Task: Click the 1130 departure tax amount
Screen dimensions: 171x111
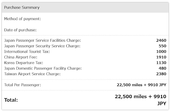Action: point(161,63)
